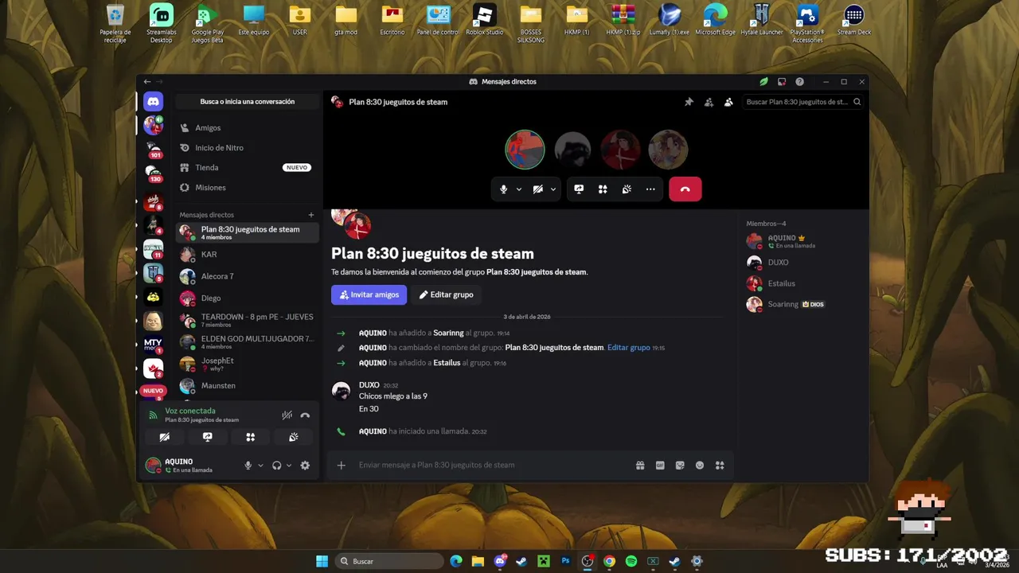Viewport: 1019px width, 573px height.
Task: Open camera options arrow in call controls
Action: [x=553, y=189]
